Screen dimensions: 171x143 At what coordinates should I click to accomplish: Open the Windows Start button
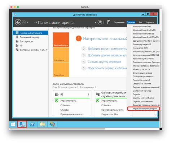pyautogui.click(x=13, y=124)
